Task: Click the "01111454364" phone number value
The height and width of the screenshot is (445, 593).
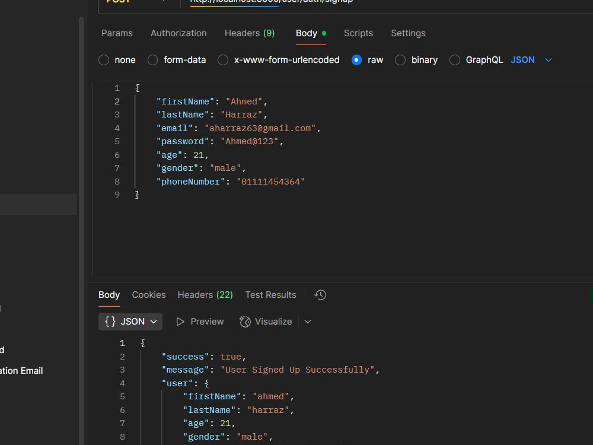Action: [x=271, y=182]
